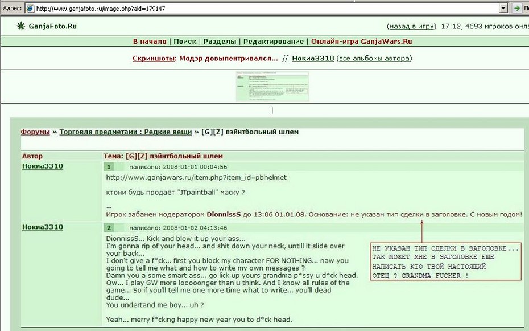This screenshot has height=331, width=529.
Task: Click 'Основание: не указан тип сделки' ban text
Action: 388,214
